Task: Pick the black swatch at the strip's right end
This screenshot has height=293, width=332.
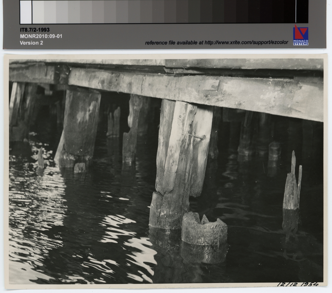Action: 302,12
